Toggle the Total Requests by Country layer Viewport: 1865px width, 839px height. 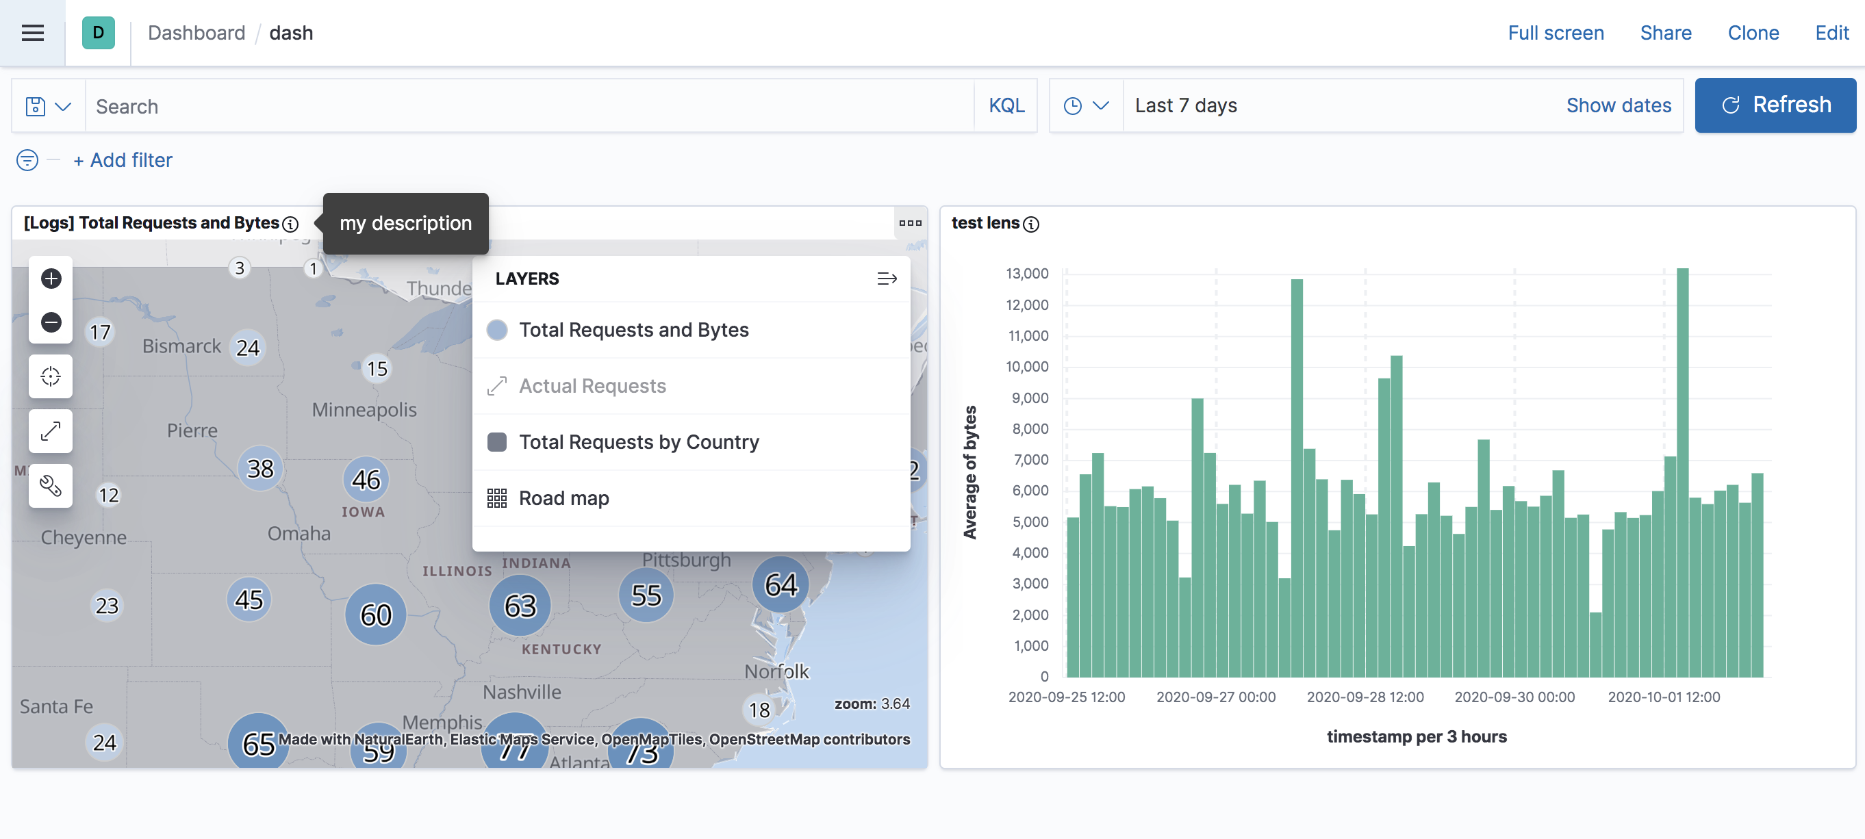pyautogui.click(x=639, y=442)
